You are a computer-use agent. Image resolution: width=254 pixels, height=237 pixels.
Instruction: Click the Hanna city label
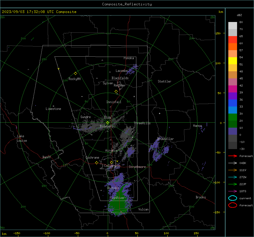[197, 126]
